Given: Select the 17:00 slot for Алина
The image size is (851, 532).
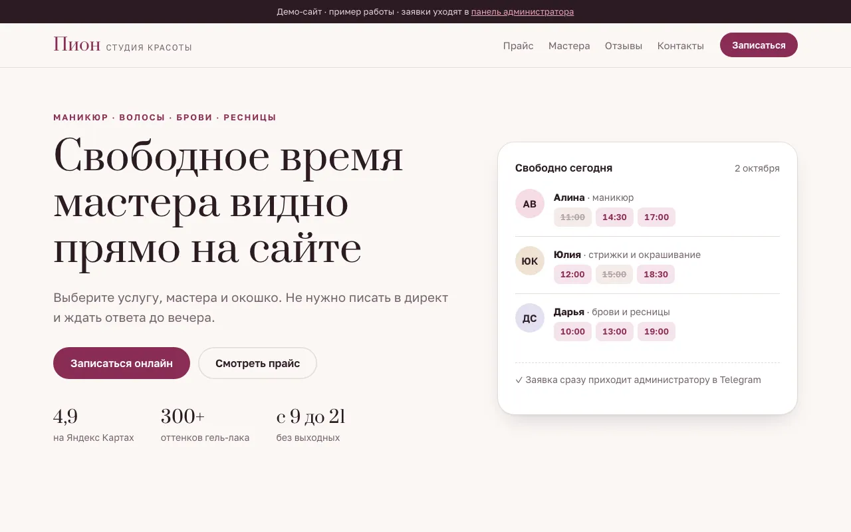Looking at the screenshot, I should 656,217.
